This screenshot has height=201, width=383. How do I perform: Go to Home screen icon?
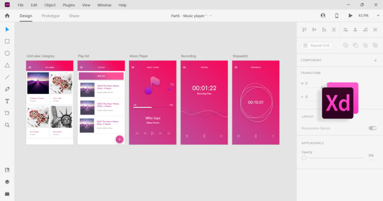pyautogui.click(x=7, y=16)
